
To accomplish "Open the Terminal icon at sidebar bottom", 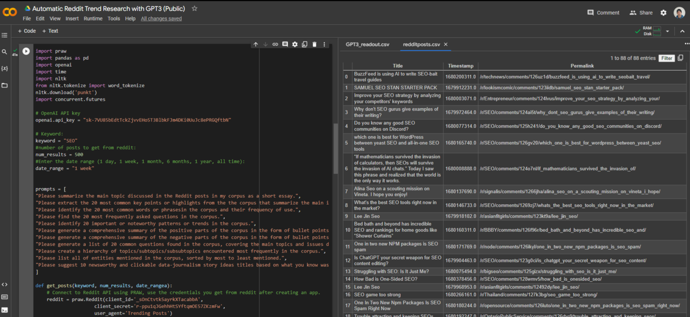I will click(5, 310).
